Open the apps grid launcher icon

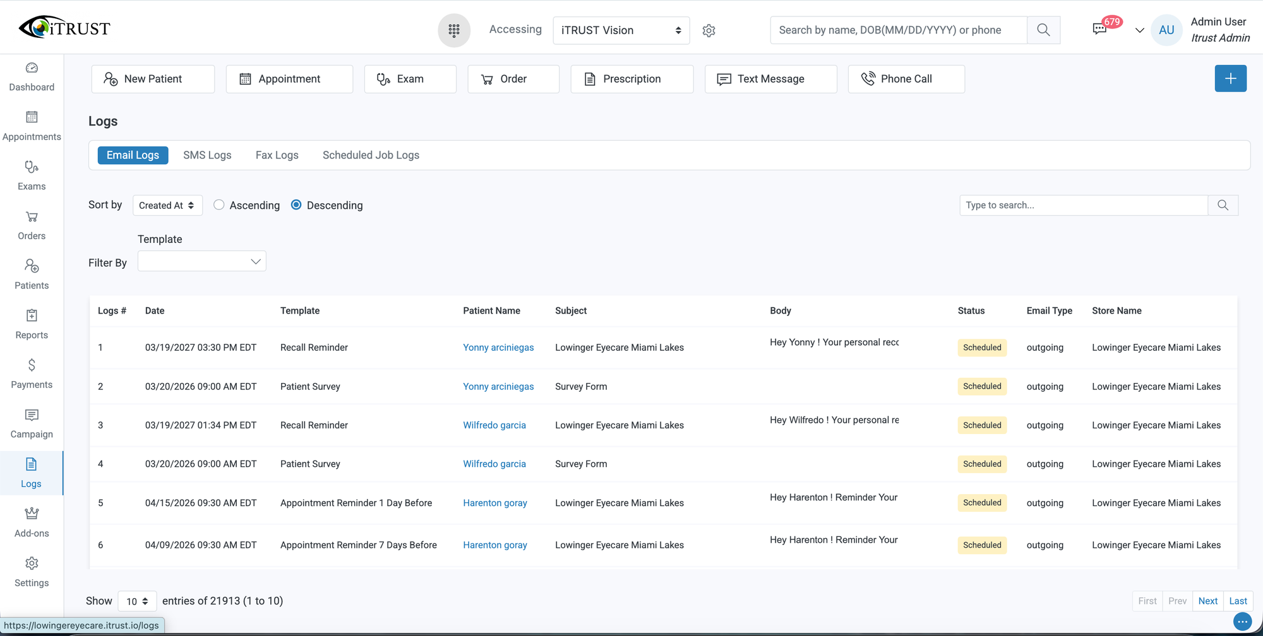tap(453, 30)
